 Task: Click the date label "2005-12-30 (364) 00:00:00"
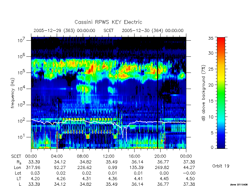[x=153, y=30]
